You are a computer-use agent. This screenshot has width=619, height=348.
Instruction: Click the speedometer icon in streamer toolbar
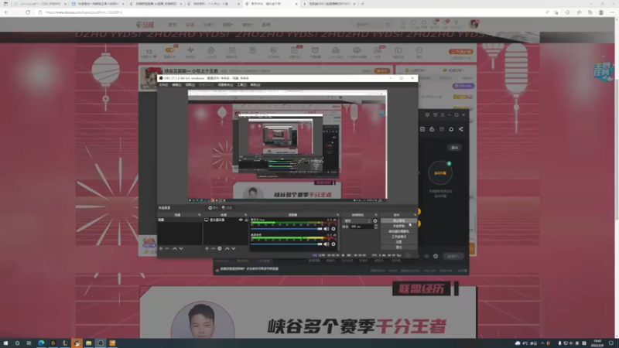398,52
